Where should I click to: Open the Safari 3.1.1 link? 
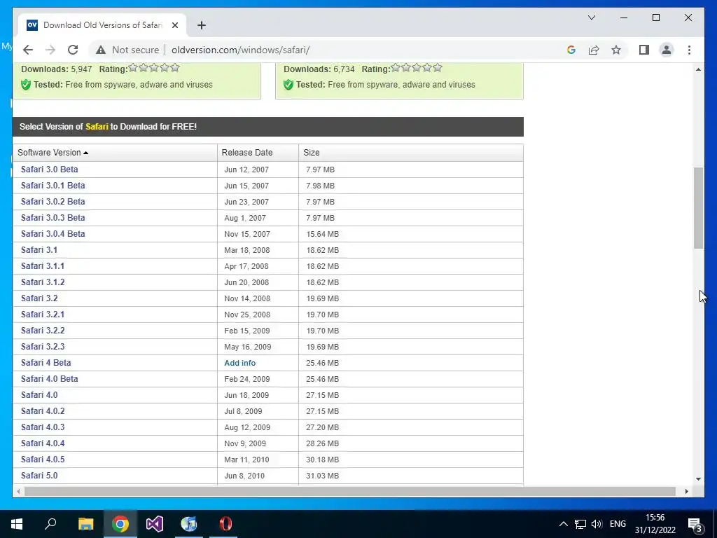click(43, 265)
